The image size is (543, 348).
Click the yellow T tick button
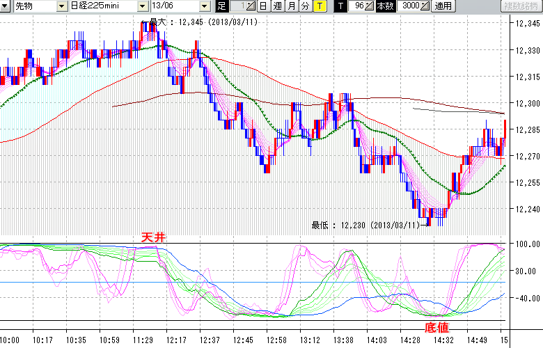pos(319,6)
